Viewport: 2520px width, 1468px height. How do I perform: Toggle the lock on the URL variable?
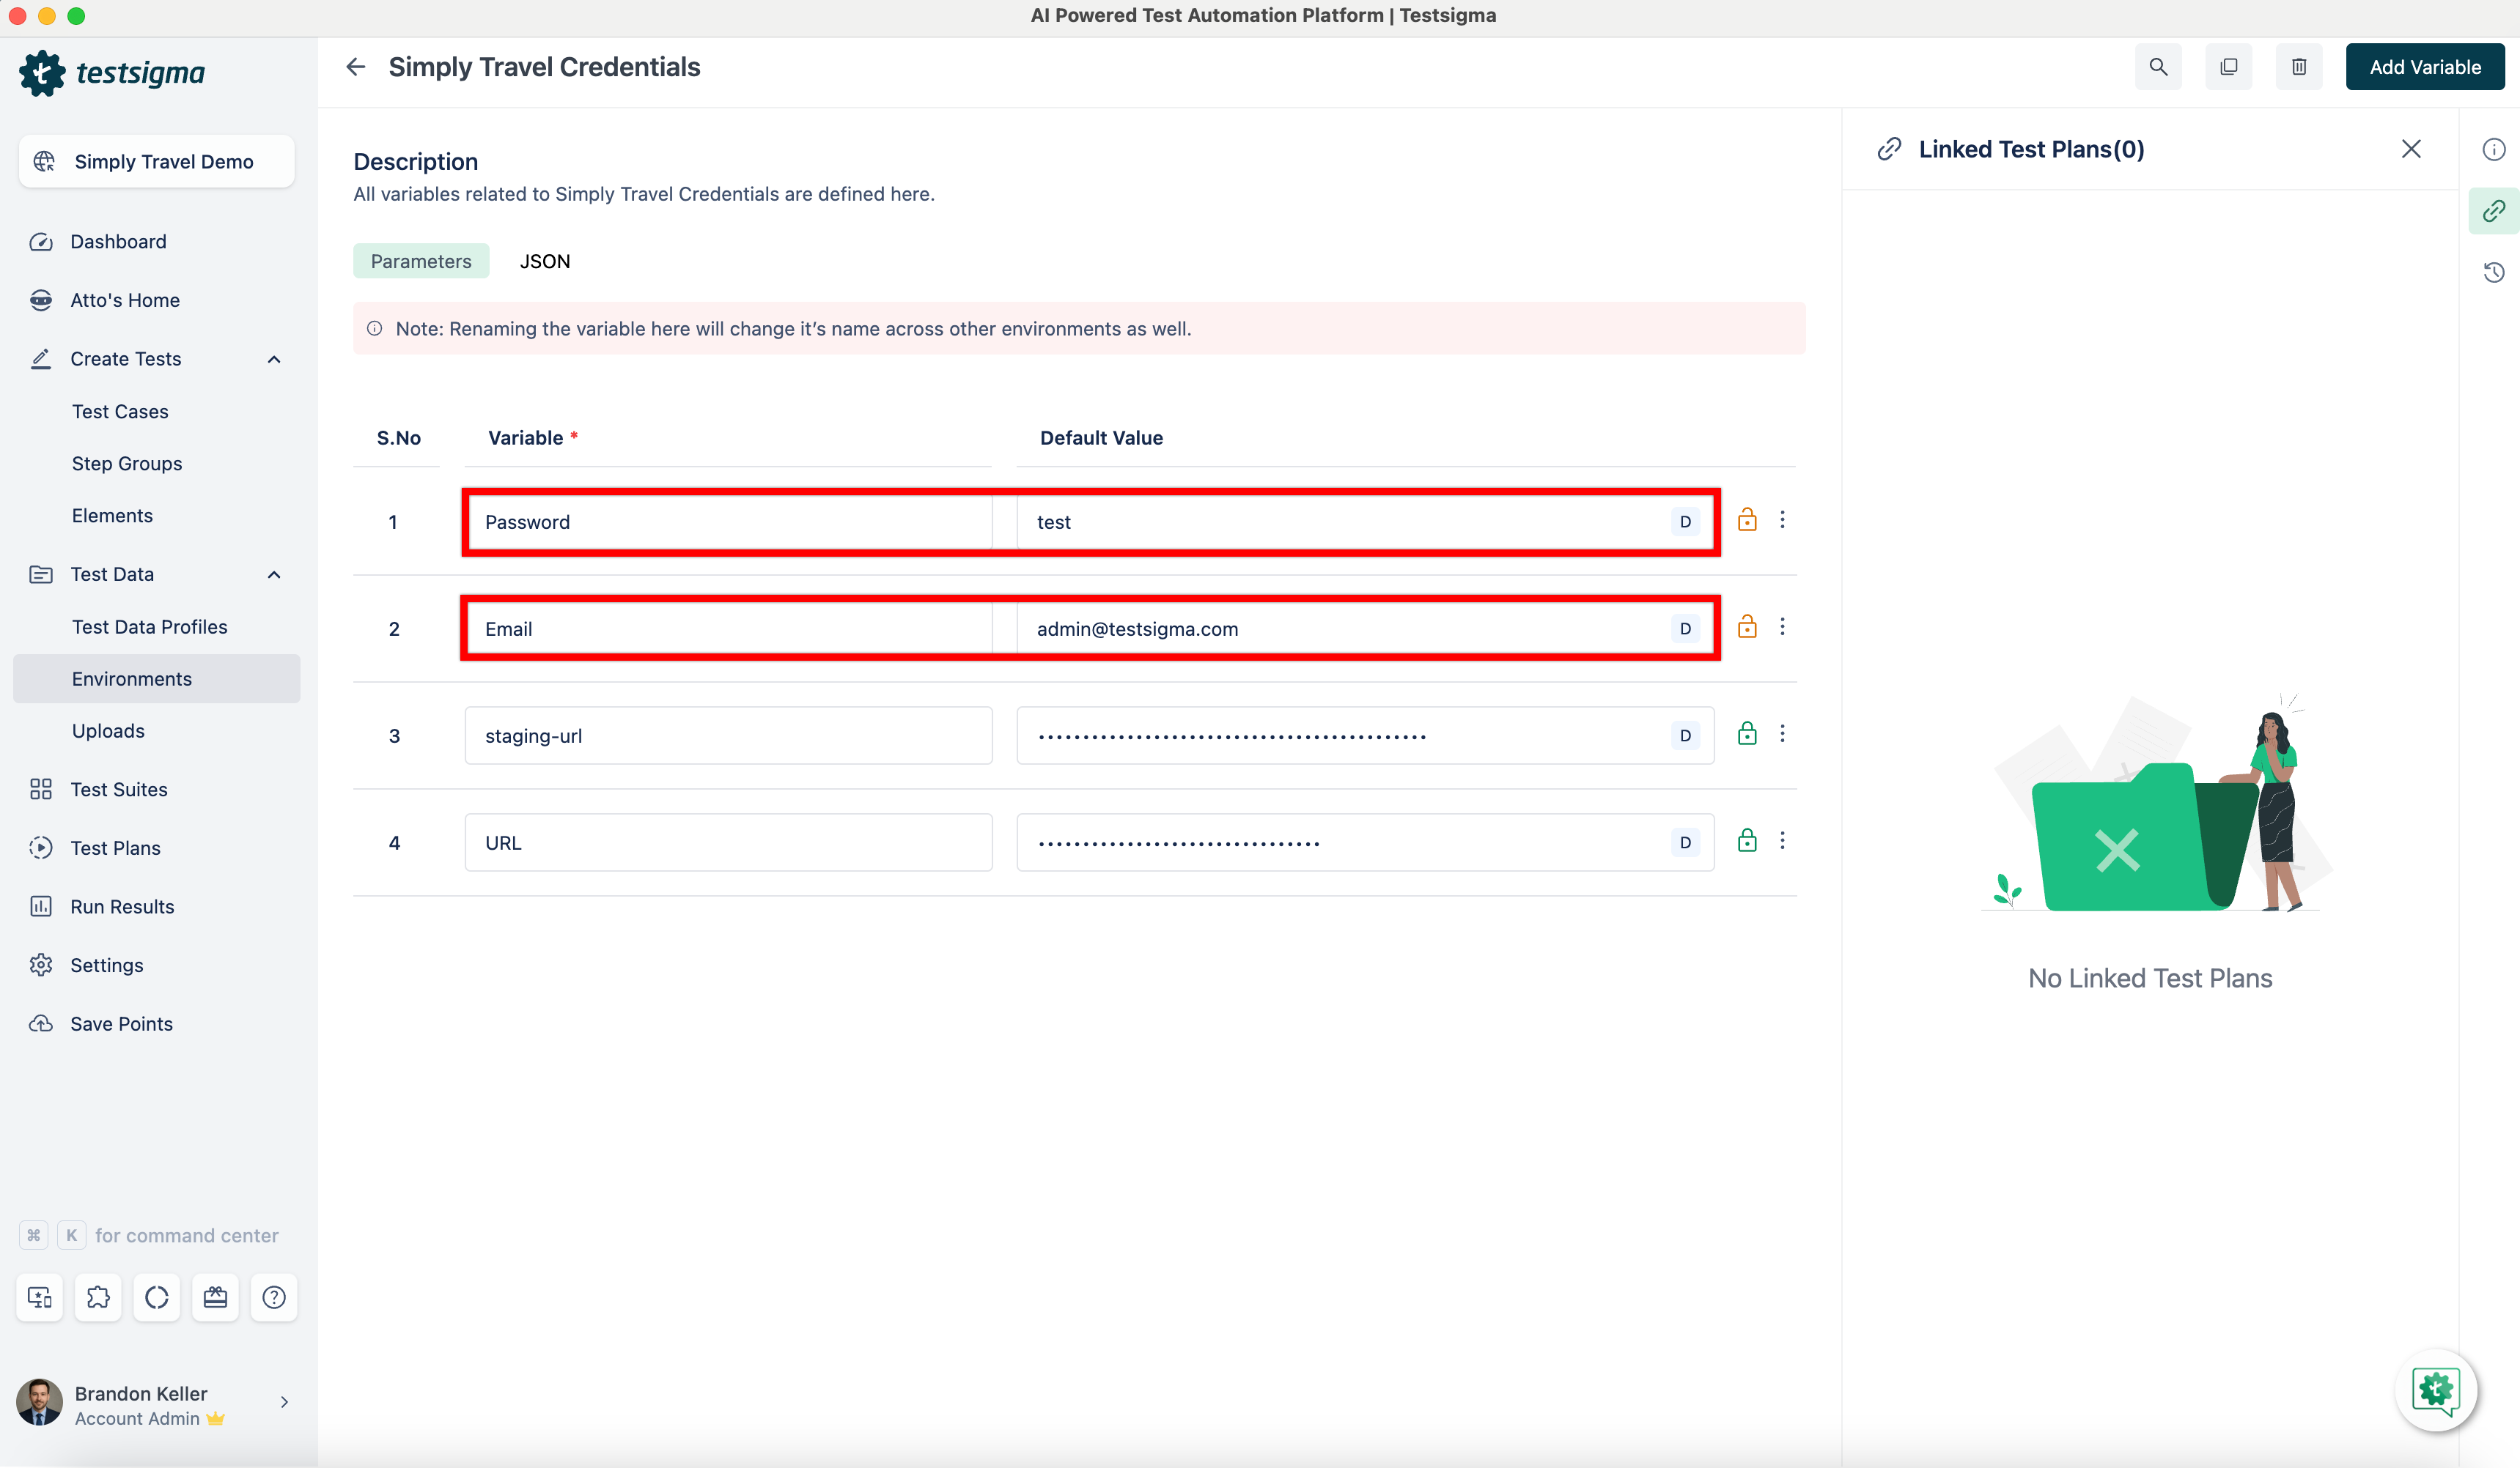click(1747, 840)
